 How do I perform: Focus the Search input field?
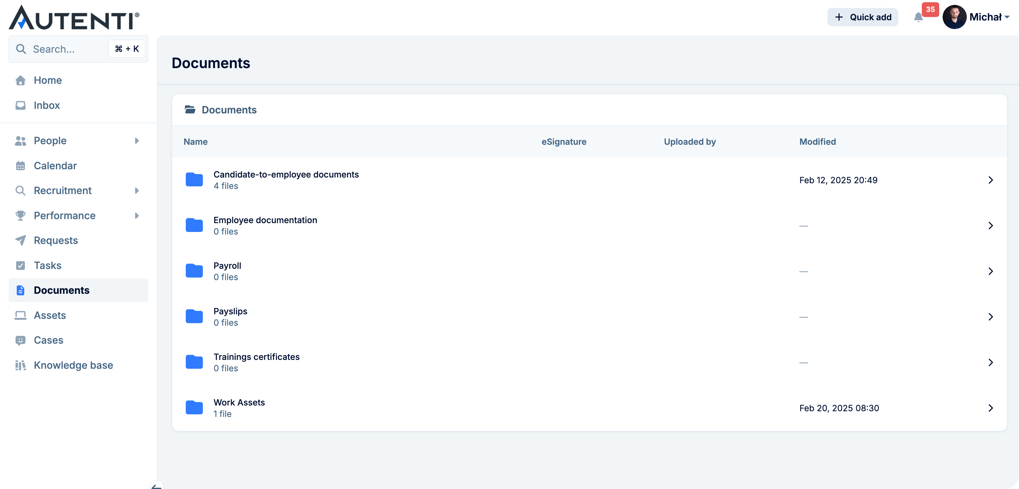click(x=78, y=49)
